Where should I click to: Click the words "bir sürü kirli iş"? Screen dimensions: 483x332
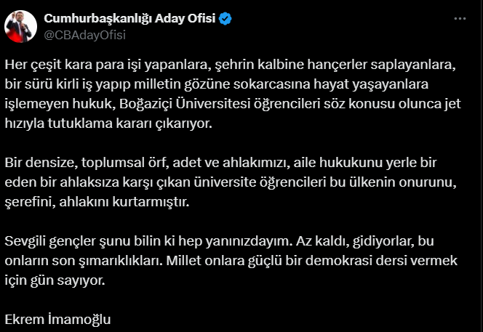click(48, 84)
